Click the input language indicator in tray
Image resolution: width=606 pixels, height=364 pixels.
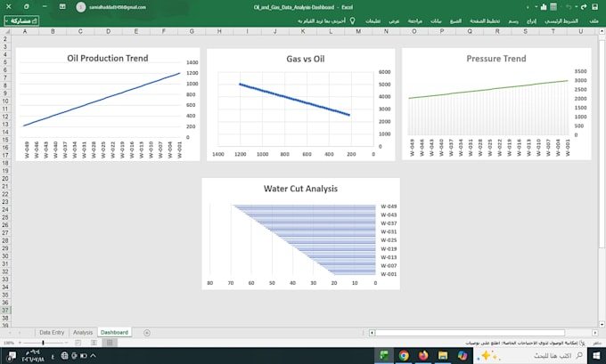(53, 357)
